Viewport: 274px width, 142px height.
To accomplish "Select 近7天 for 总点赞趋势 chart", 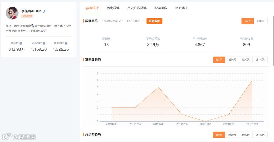I will coord(219,135).
